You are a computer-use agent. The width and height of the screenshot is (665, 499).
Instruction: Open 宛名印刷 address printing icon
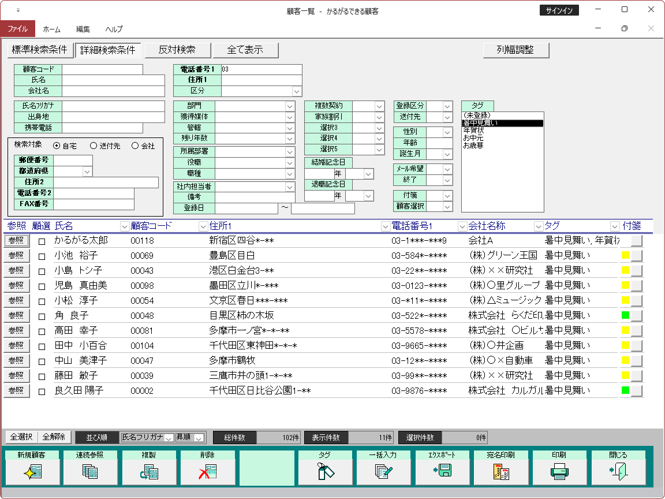pyautogui.click(x=501, y=472)
